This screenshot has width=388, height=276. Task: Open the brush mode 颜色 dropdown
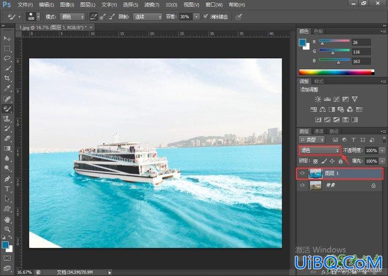point(72,17)
